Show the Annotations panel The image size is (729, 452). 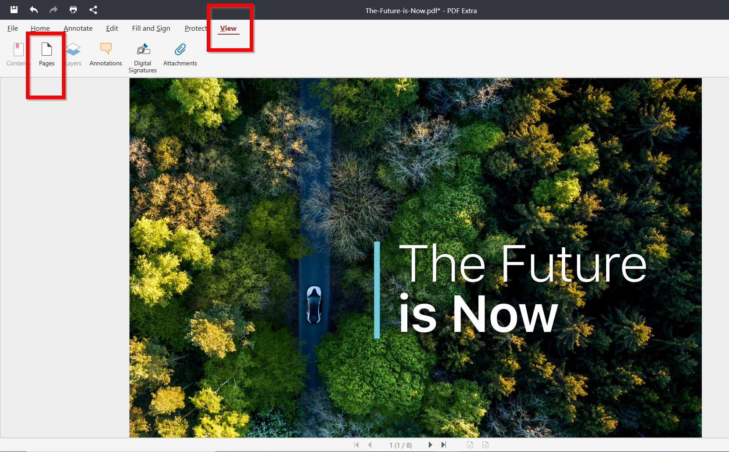coord(105,55)
